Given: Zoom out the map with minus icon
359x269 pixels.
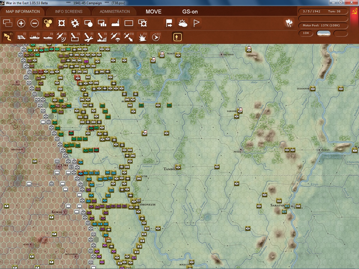Looking at the screenshot, I should coord(34,23).
